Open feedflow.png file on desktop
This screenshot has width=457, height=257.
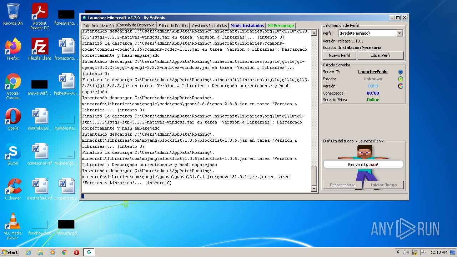tap(40, 227)
